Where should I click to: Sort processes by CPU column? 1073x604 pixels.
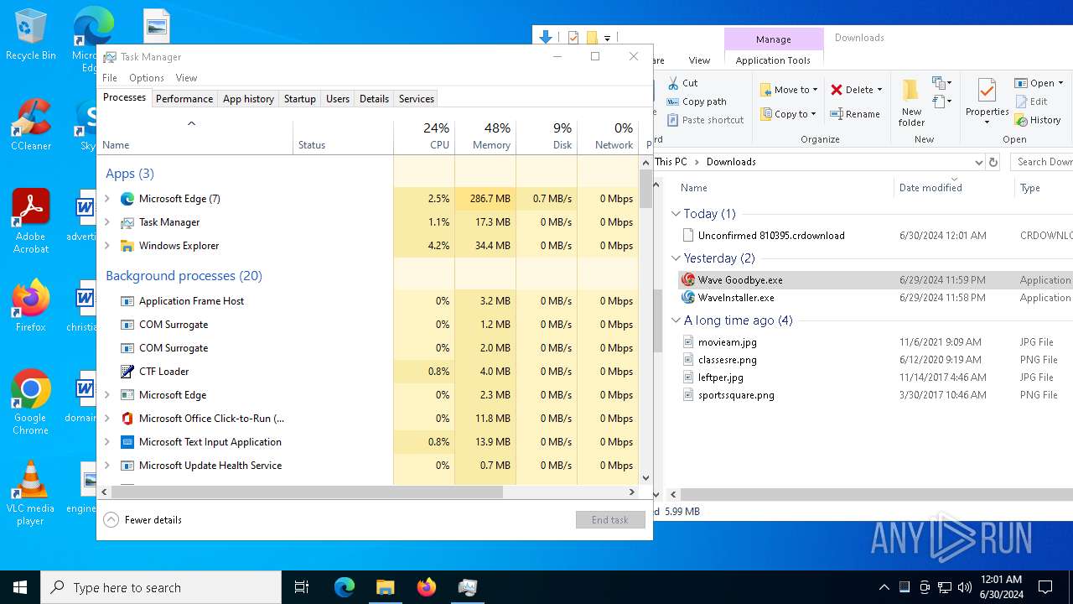(424, 137)
